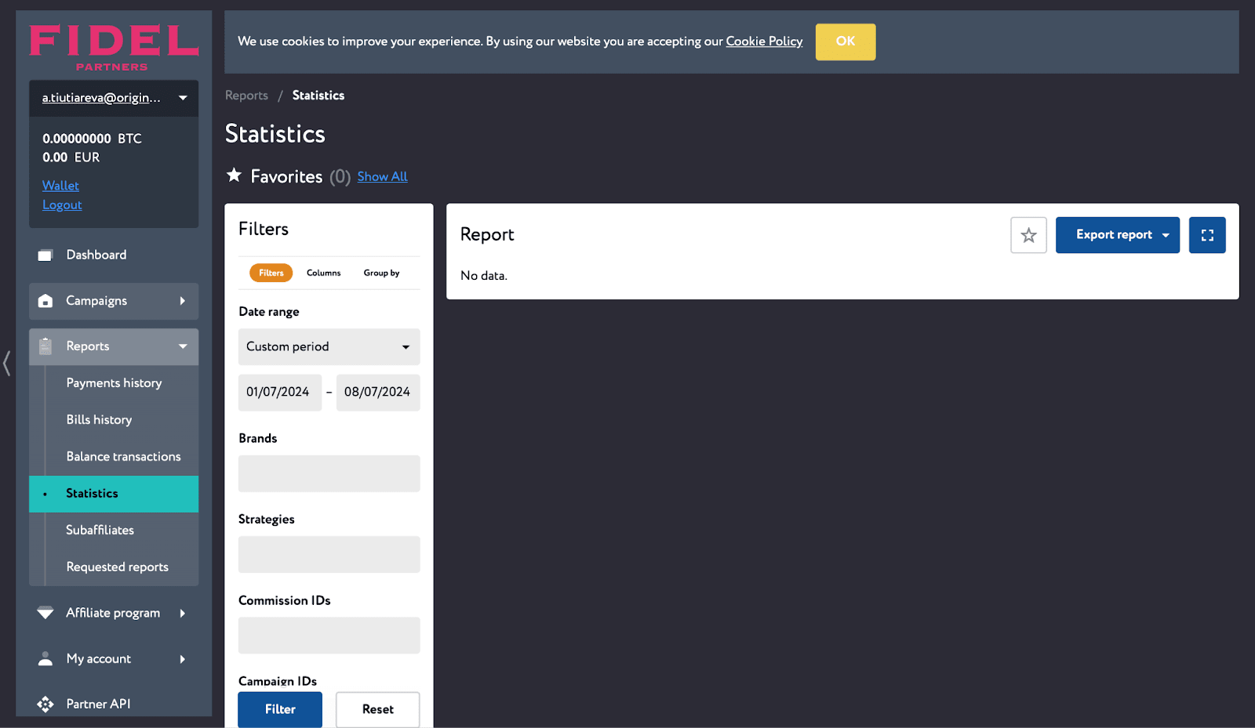This screenshot has height=728, width=1255.
Task: Click the start date field 01/07/2024
Action: [x=279, y=392]
